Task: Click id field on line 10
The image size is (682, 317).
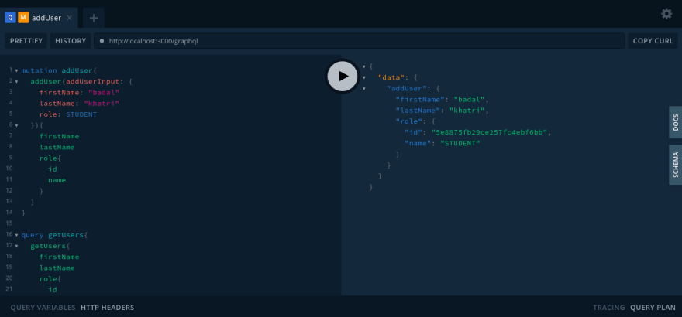Action: click(53, 169)
